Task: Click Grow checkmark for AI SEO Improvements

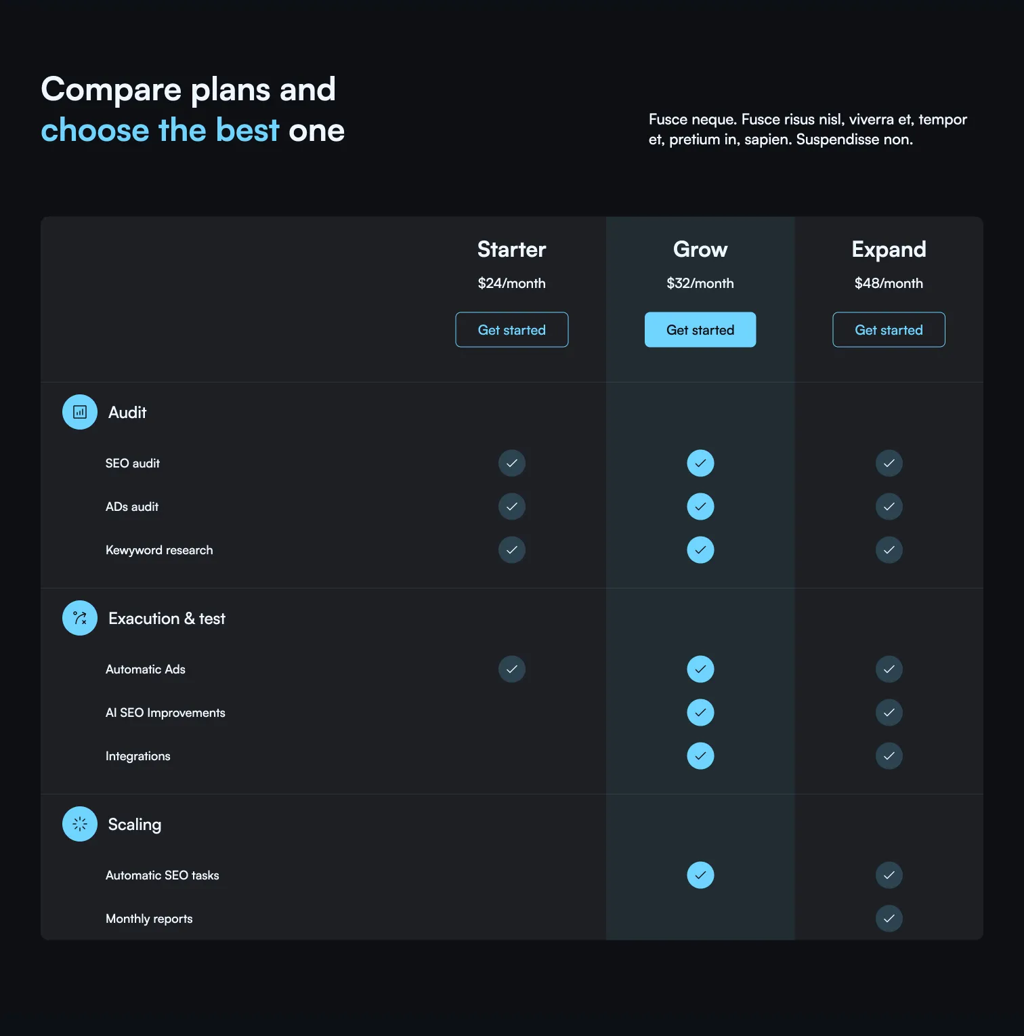Action: coord(700,713)
